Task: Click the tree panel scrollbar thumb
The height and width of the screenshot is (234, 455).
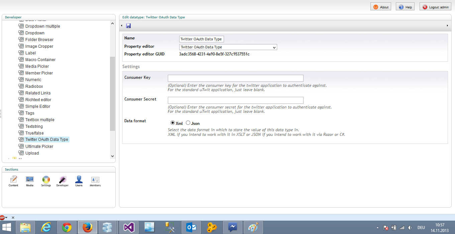Action: (x=112, y=93)
